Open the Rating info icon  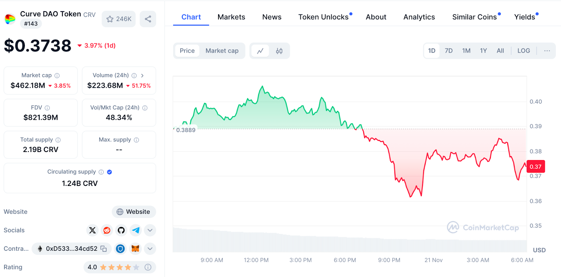pos(148,267)
